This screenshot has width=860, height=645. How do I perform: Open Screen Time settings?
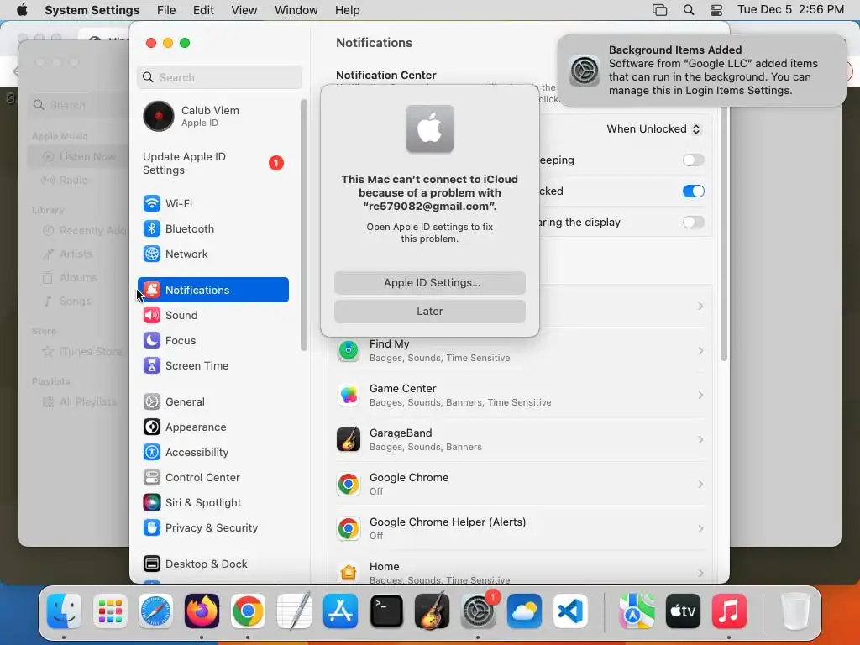(x=212, y=366)
